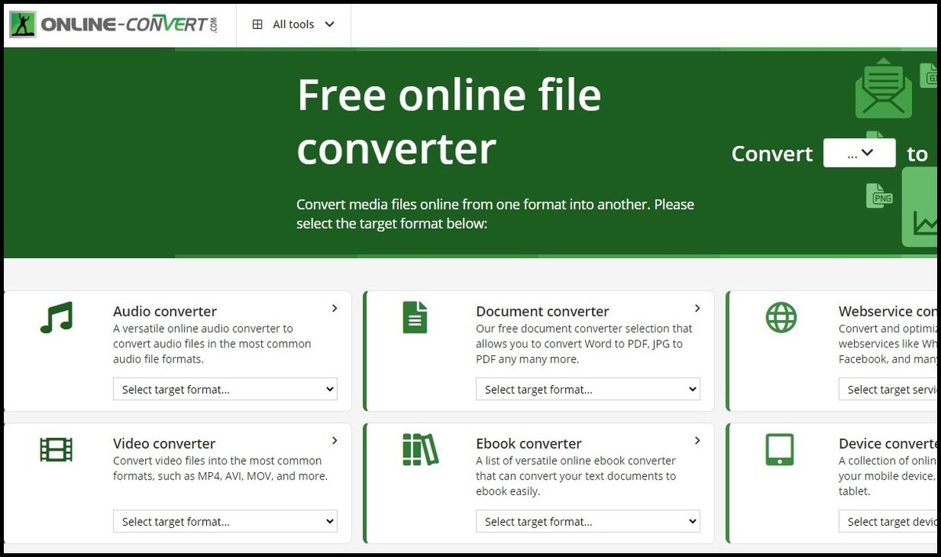Open Ebook converter target format dropdown
This screenshot has width=941, height=557.
coord(588,522)
